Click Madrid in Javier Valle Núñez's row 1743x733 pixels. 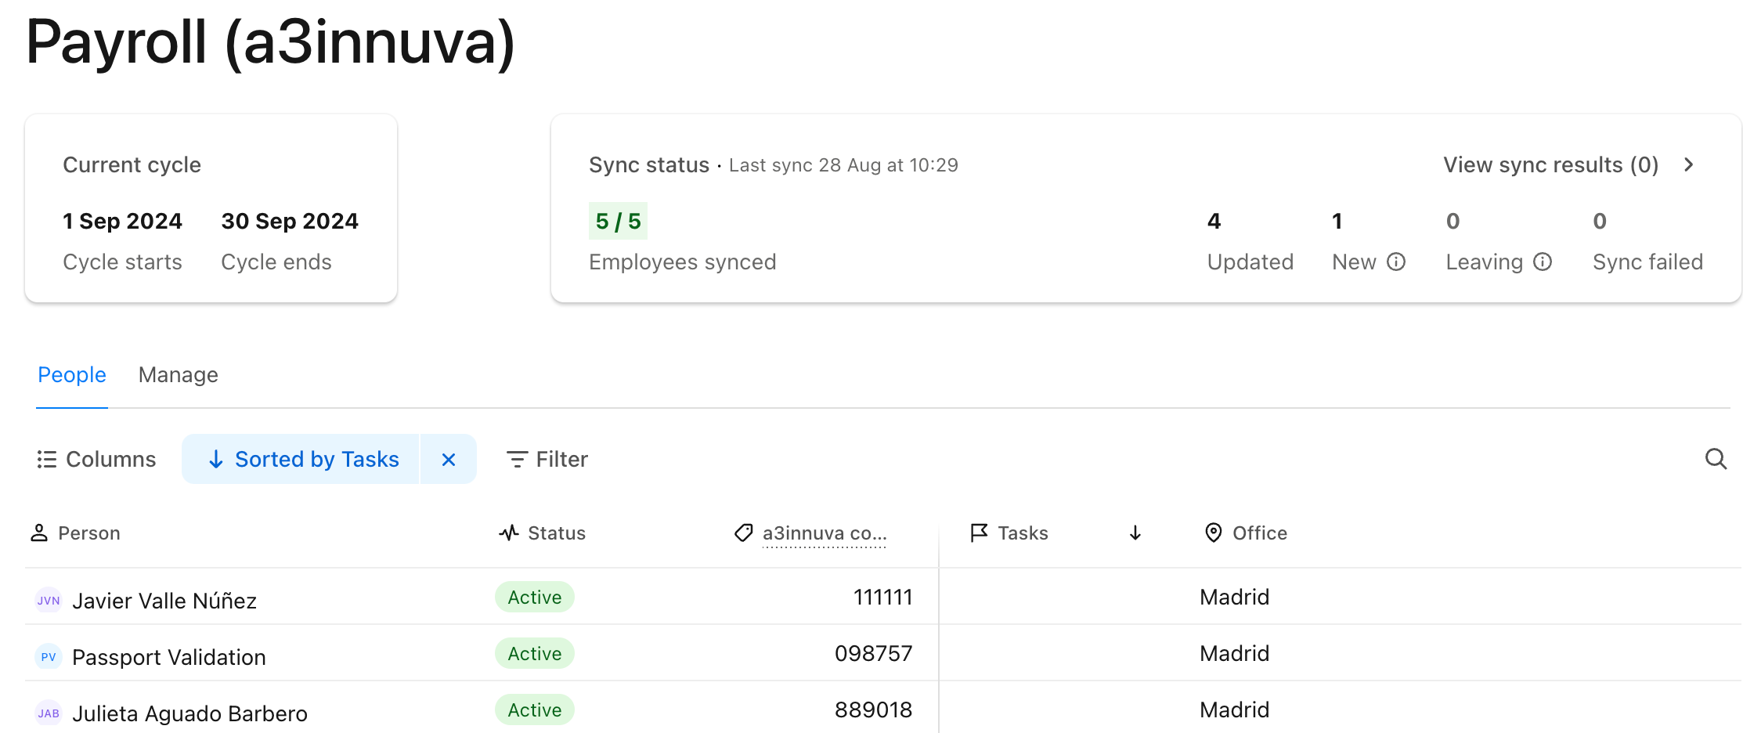click(x=1234, y=597)
